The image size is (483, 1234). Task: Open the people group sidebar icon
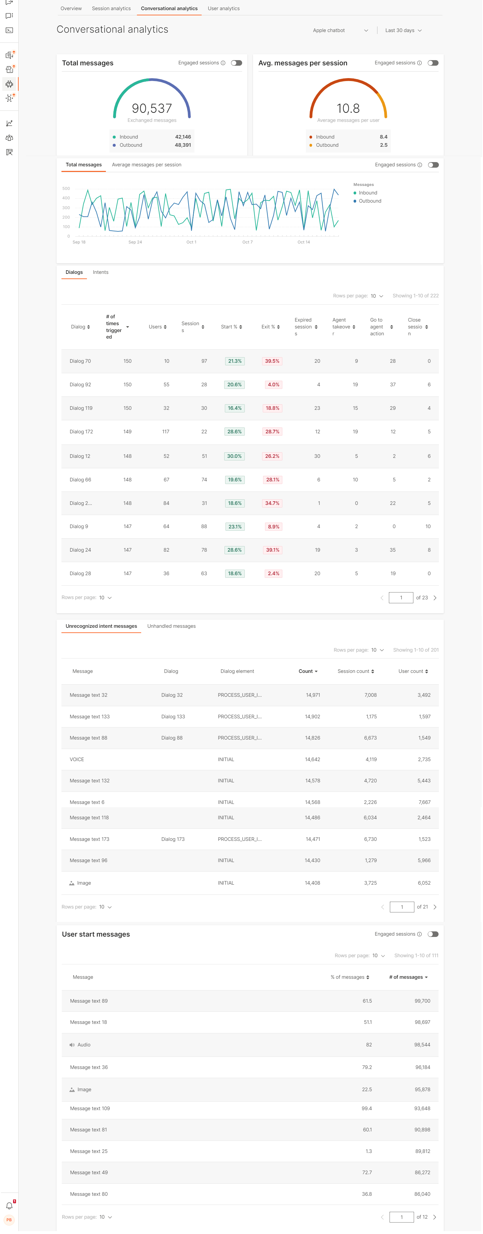(x=9, y=138)
